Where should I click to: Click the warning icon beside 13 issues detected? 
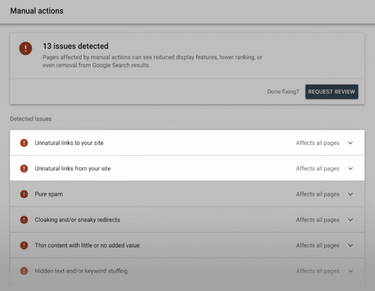tap(25, 48)
